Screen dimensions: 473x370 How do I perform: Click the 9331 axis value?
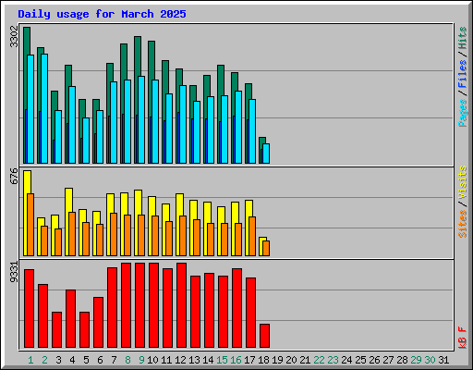14,272
